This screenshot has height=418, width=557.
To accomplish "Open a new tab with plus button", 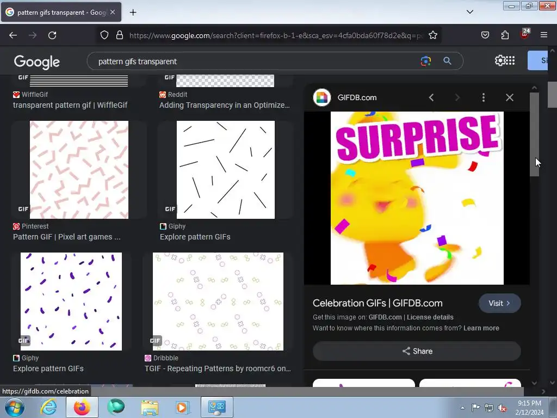I will pyautogui.click(x=133, y=13).
